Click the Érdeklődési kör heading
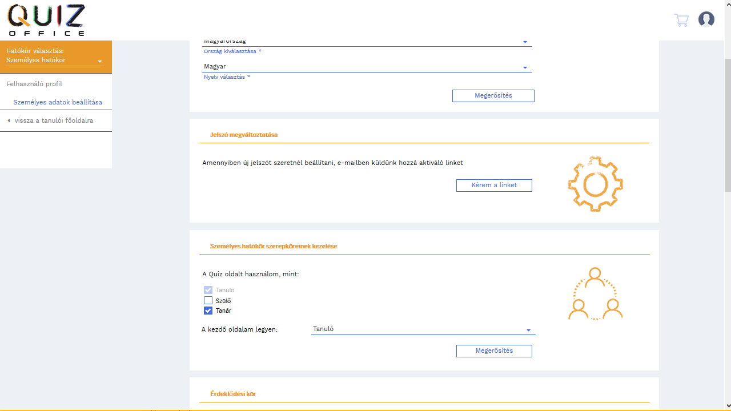Viewport: 731px width, 411px height. tap(233, 394)
